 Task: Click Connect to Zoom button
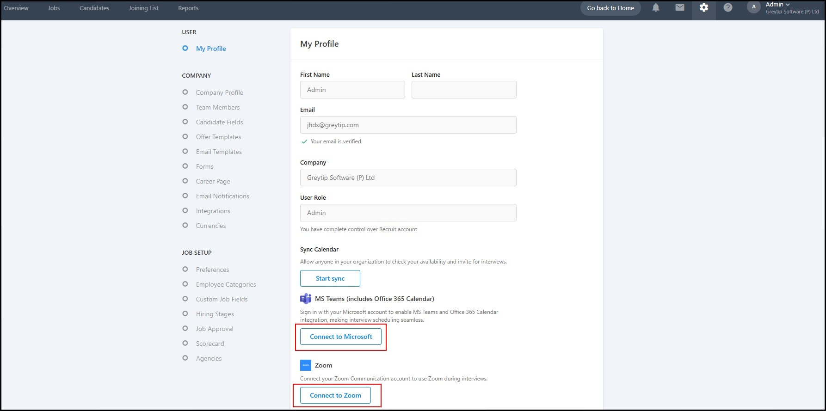coord(335,395)
